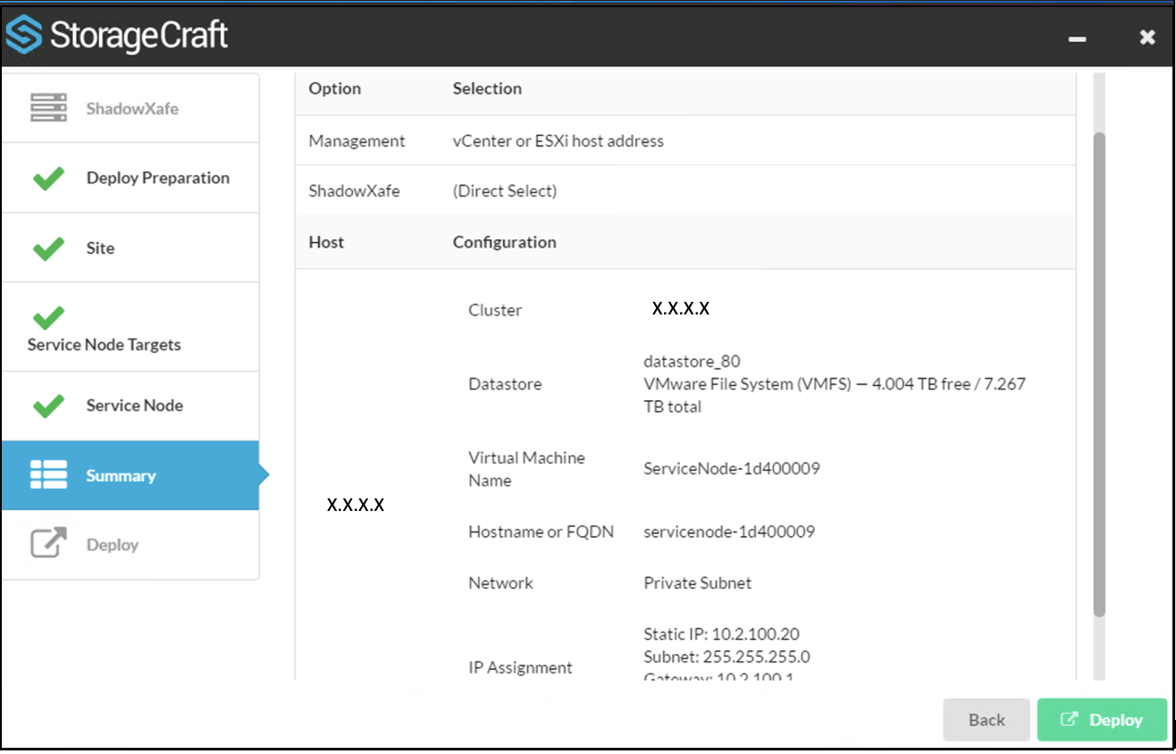Image resolution: width=1176 pixels, height=754 pixels.
Task: Click the Host column header
Action: click(x=326, y=242)
